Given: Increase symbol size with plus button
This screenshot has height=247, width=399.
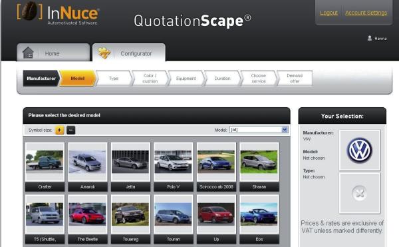Looking at the screenshot, I should coord(60,130).
